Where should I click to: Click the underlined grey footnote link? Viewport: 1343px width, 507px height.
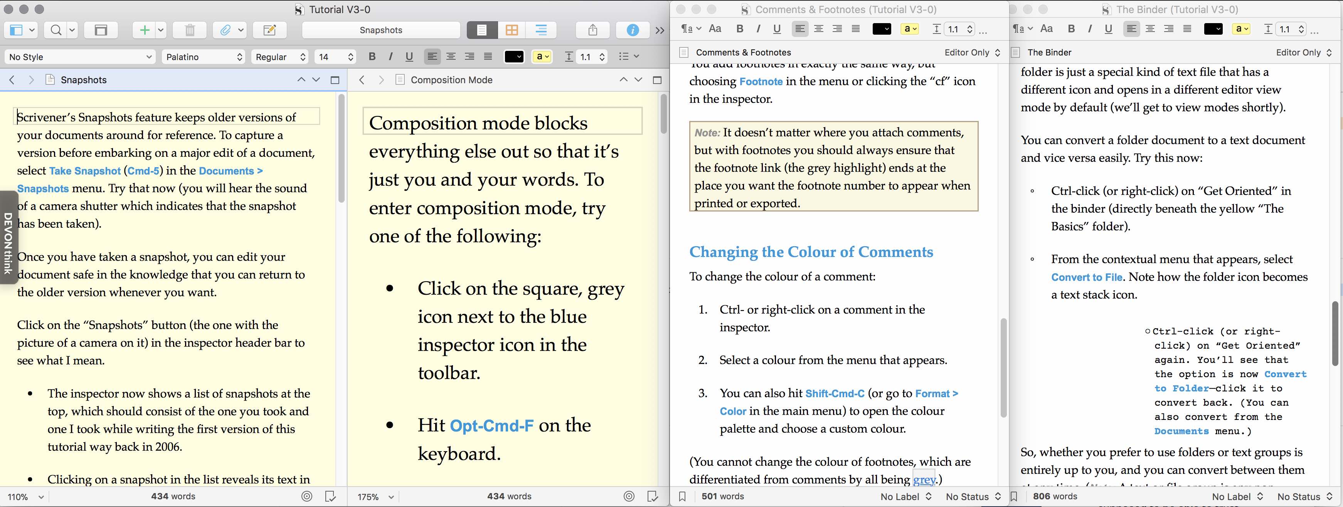tap(924, 479)
